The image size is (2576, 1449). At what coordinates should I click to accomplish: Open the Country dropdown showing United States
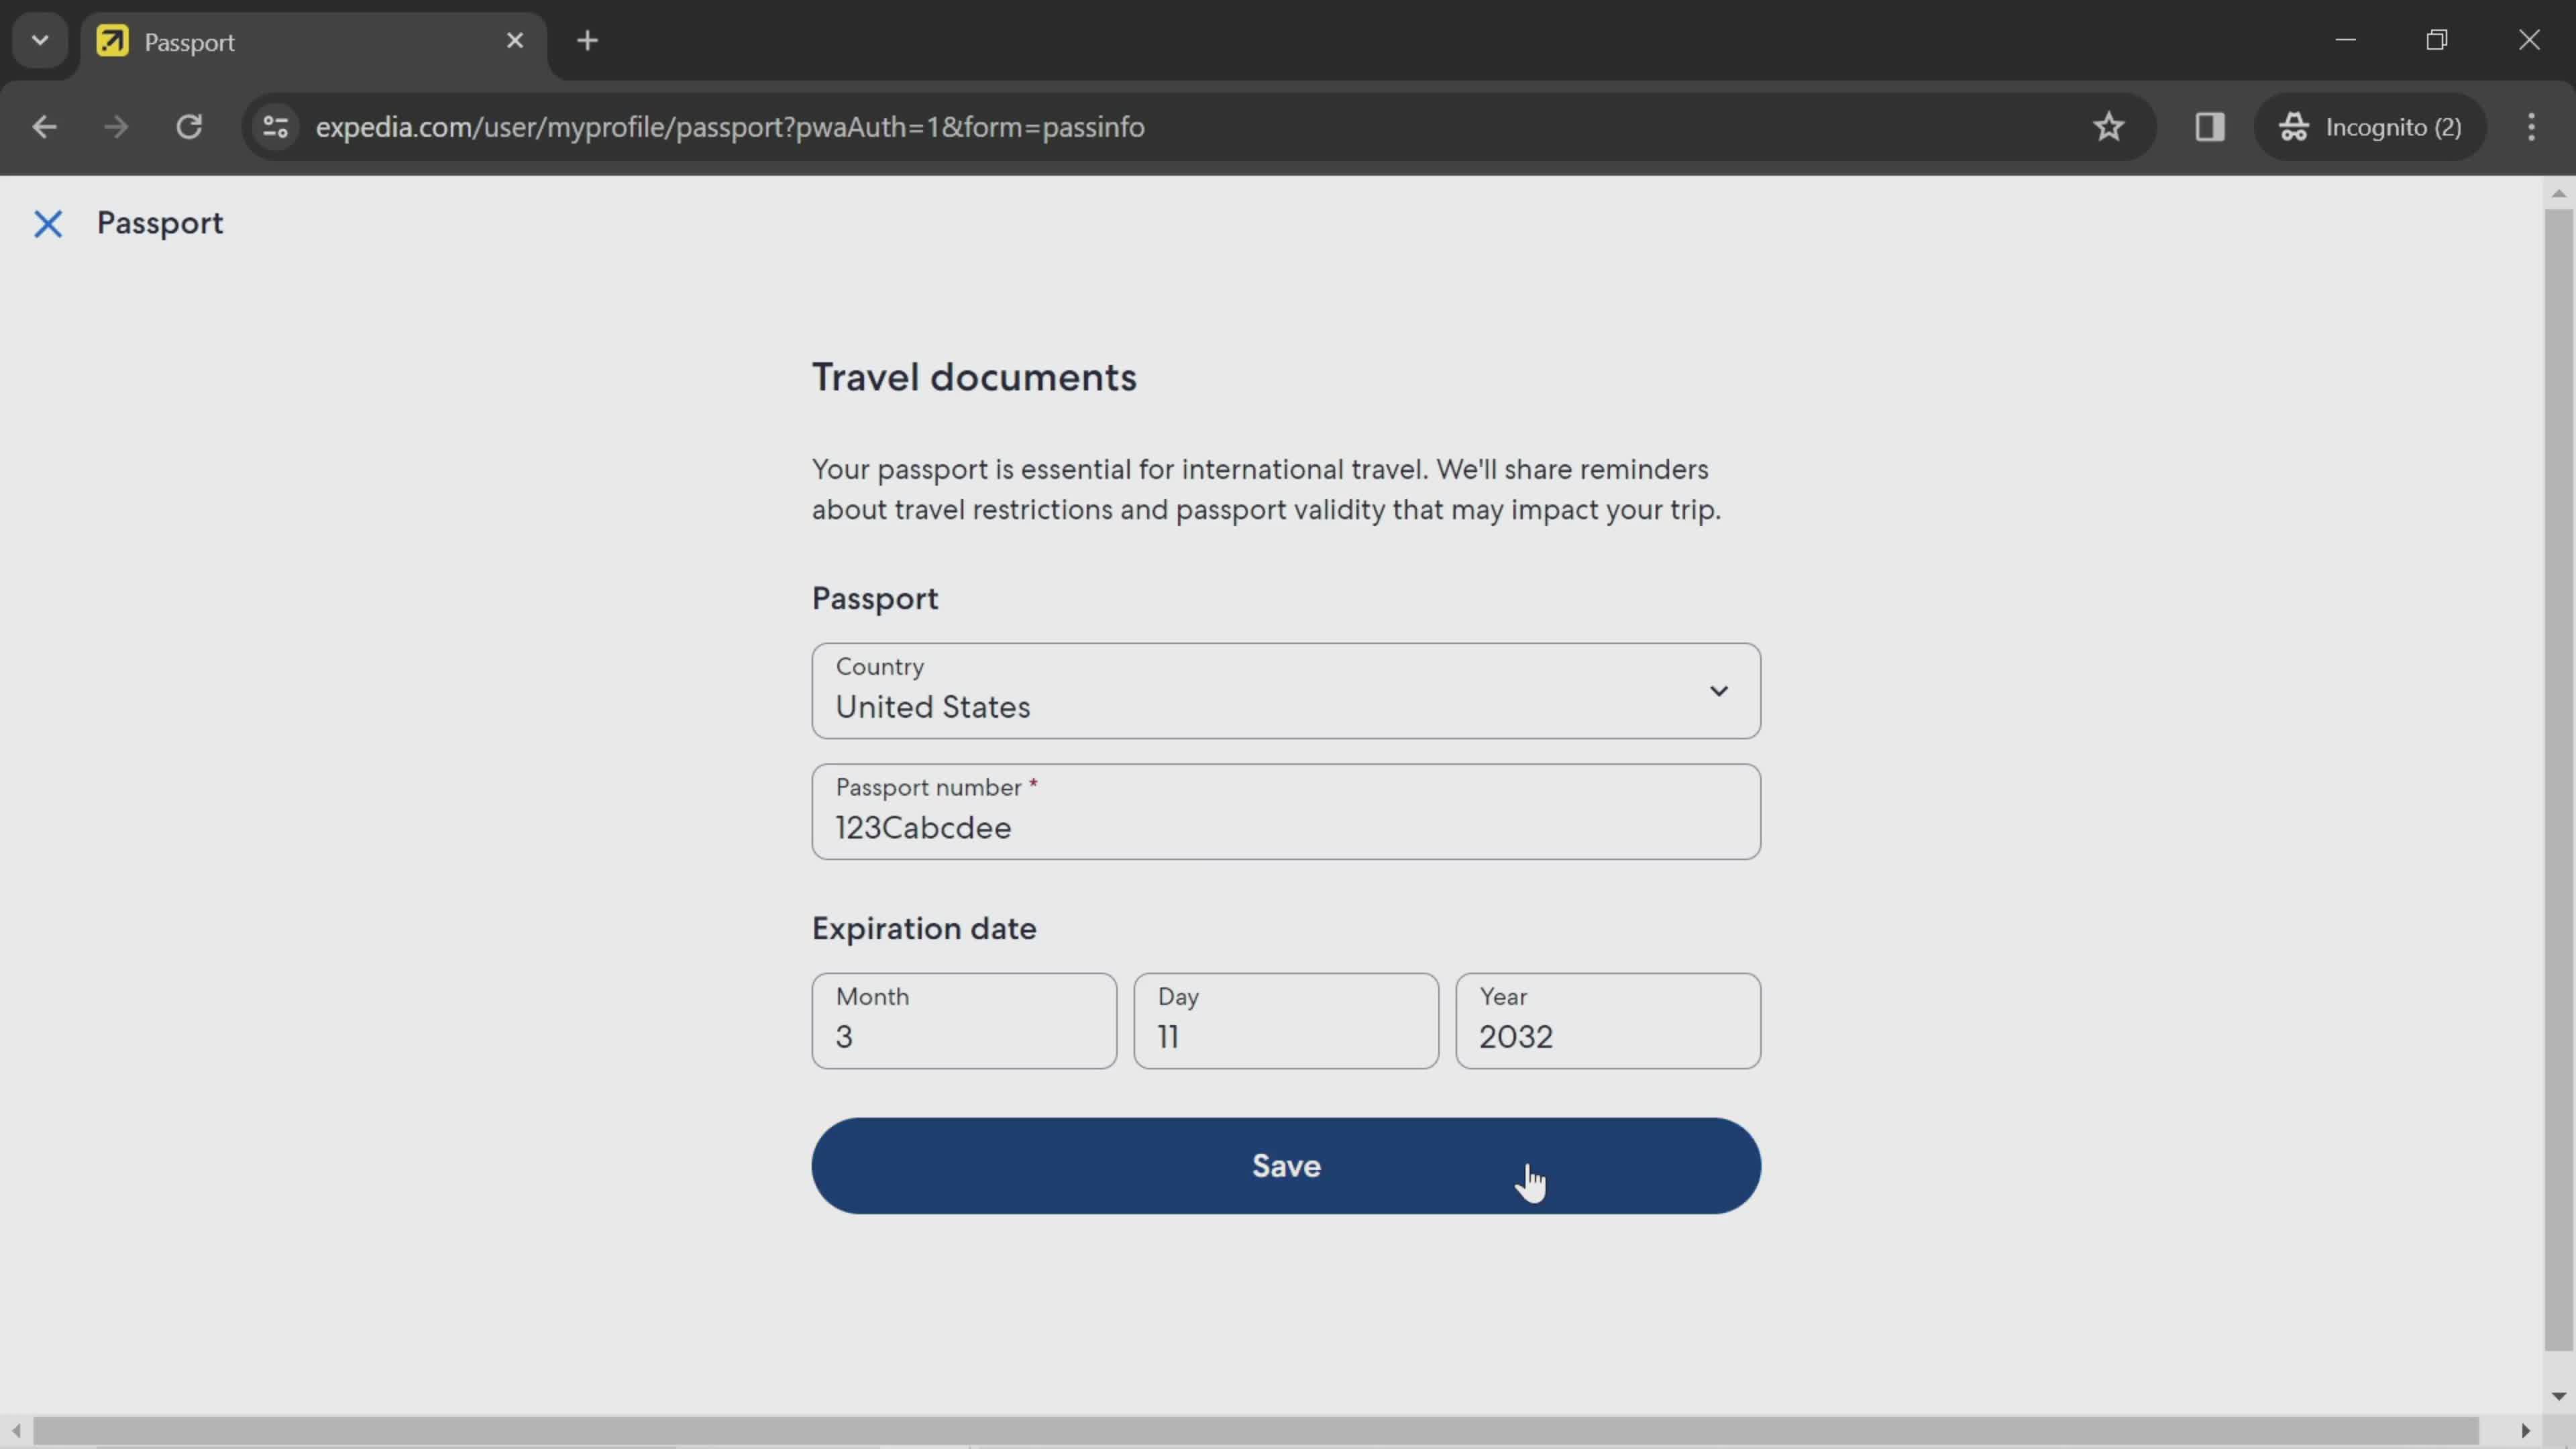click(x=1286, y=691)
